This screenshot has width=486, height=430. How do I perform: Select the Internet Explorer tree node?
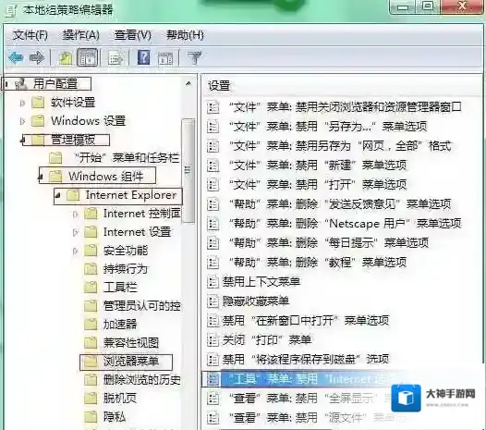[131, 195]
